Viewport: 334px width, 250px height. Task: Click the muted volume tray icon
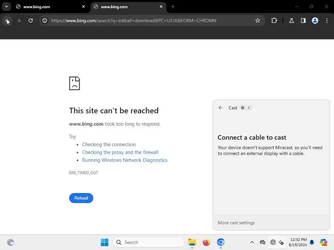point(281,242)
